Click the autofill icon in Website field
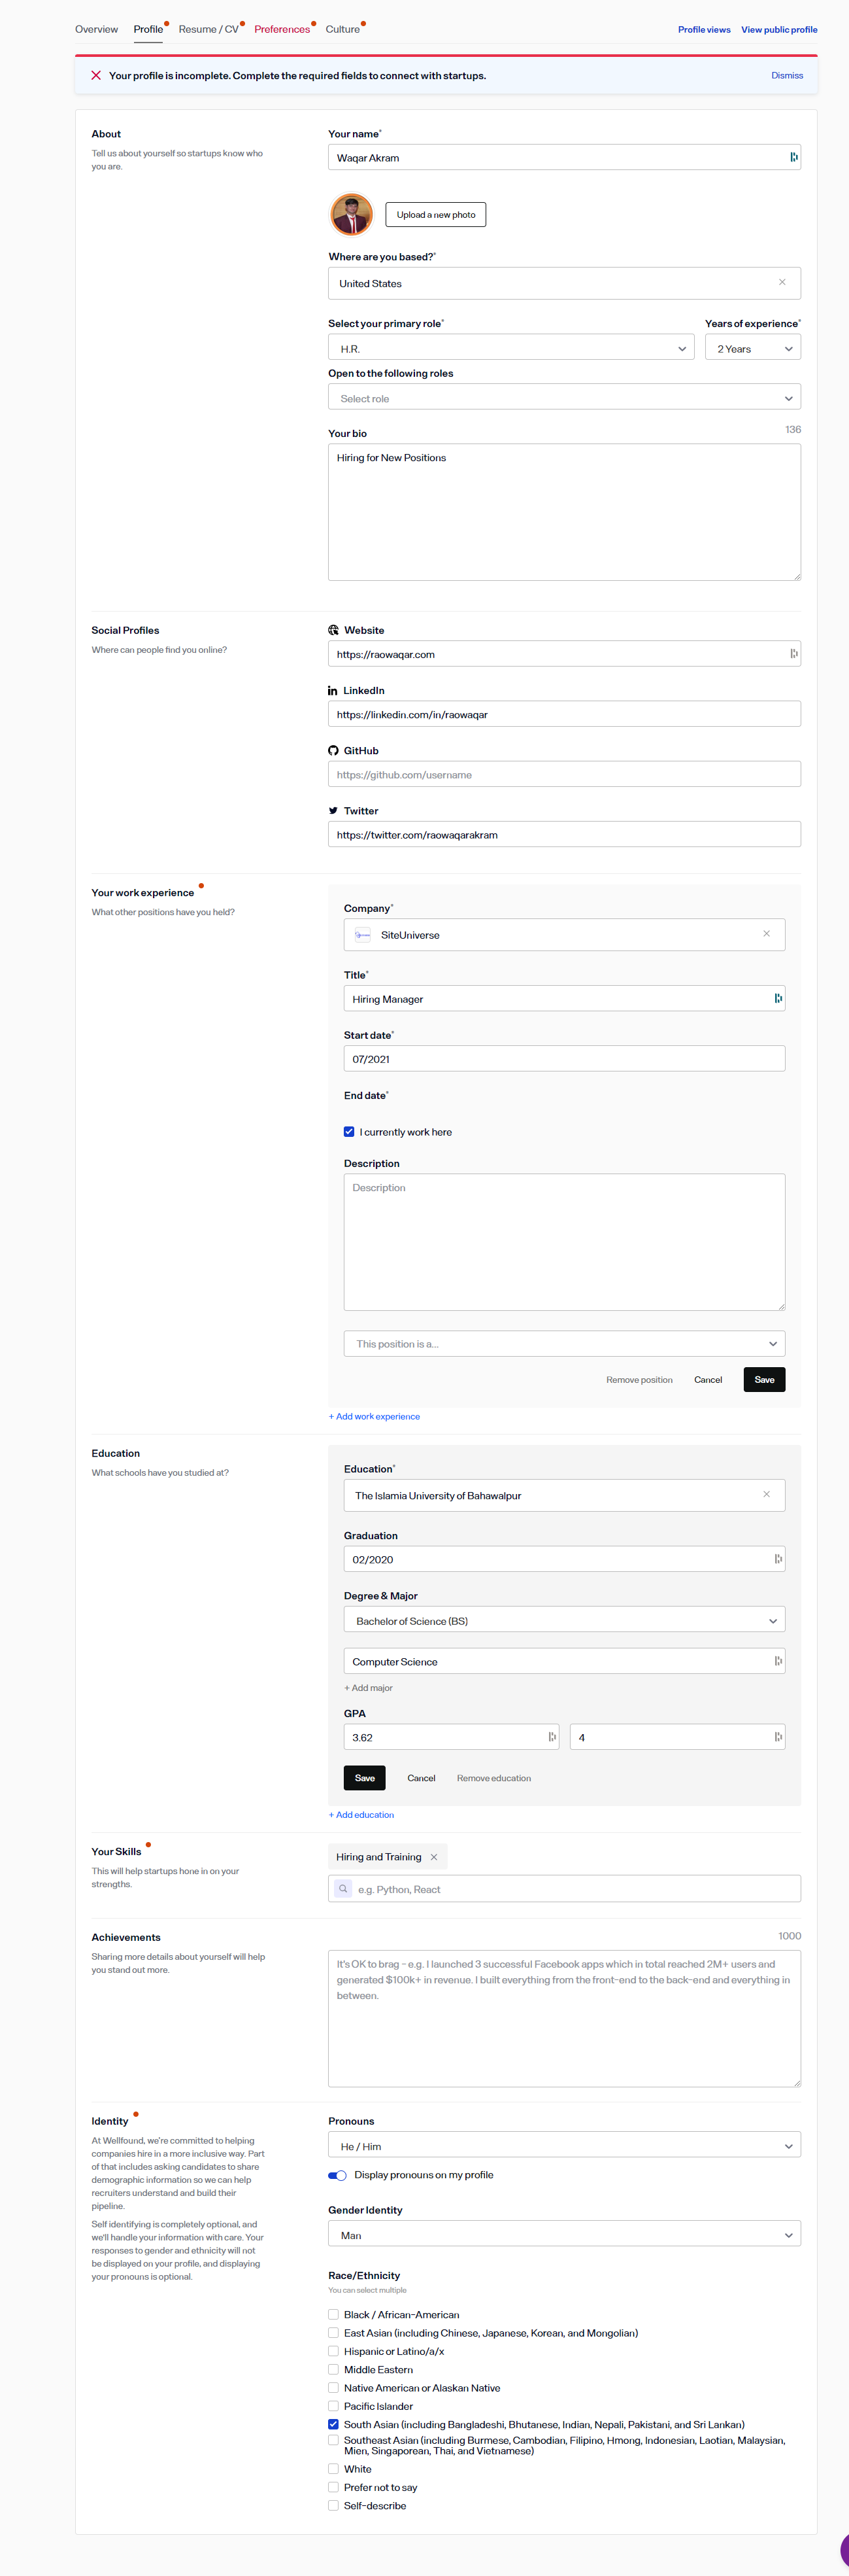Viewport: 849px width, 2576px height. 793,654
